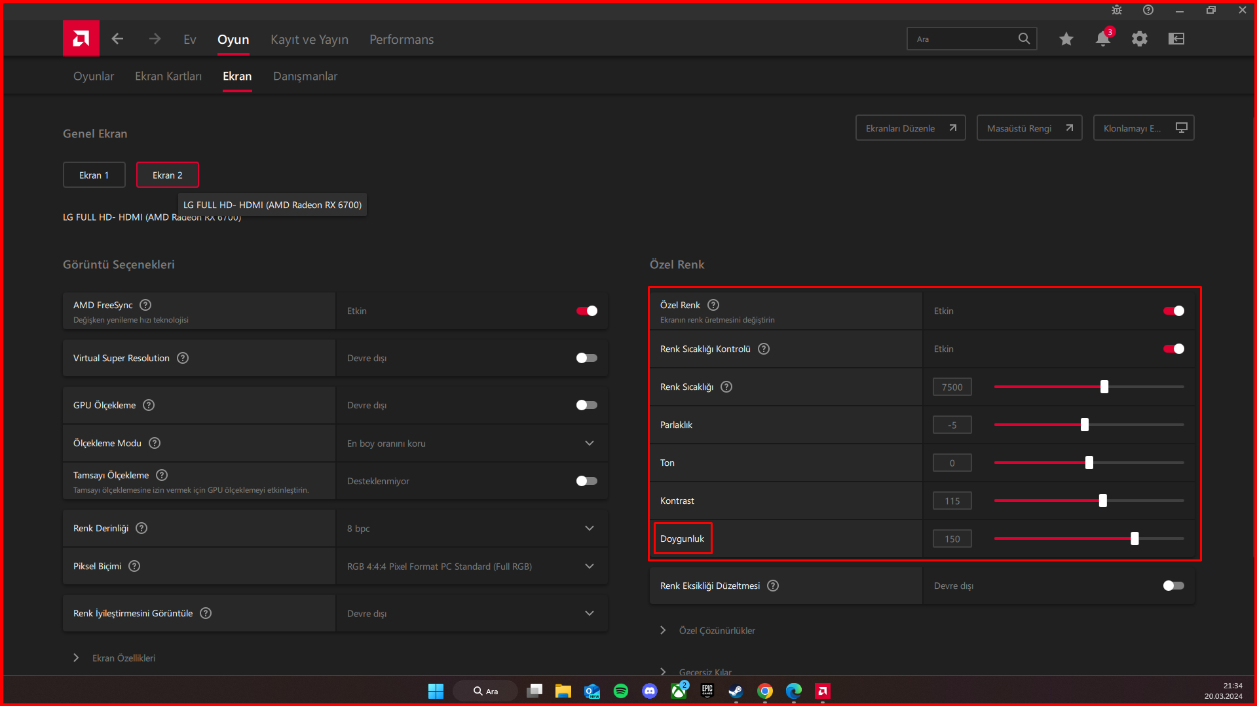
Task: Click Ton value box 0
Action: click(x=952, y=463)
